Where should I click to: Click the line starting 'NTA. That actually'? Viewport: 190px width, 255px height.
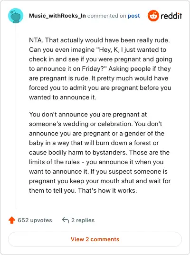[x=99, y=40]
